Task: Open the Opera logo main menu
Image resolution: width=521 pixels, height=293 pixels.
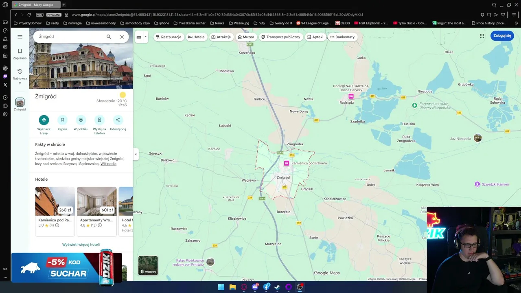Action: click(x=5, y=5)
